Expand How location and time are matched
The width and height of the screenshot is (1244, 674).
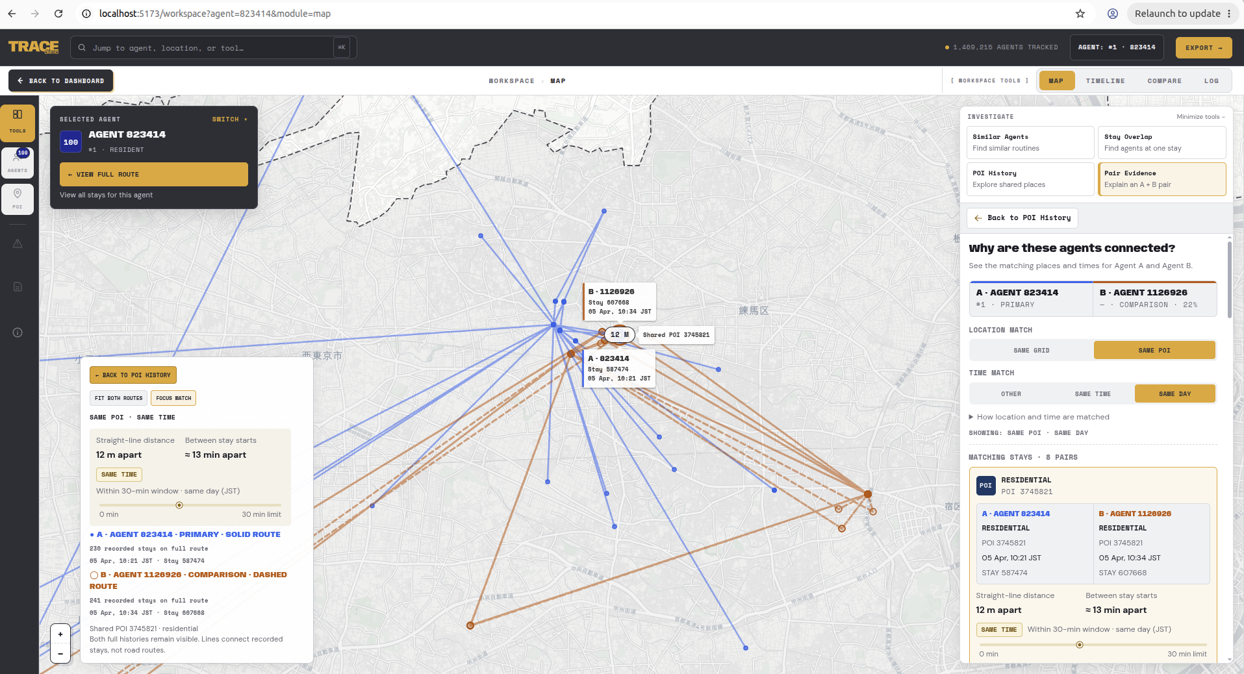[1039, 417]
